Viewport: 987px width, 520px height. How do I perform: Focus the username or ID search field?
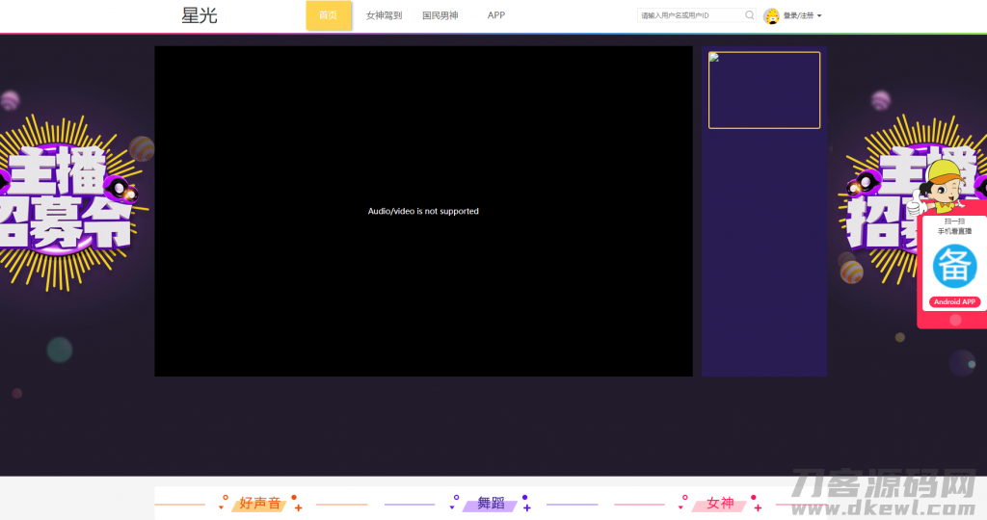click(690, 15)
